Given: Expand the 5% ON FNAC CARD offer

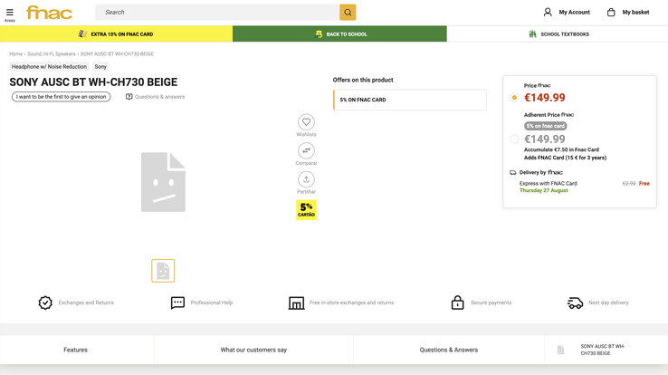Looking at the screenshot, I should [409, 100].
